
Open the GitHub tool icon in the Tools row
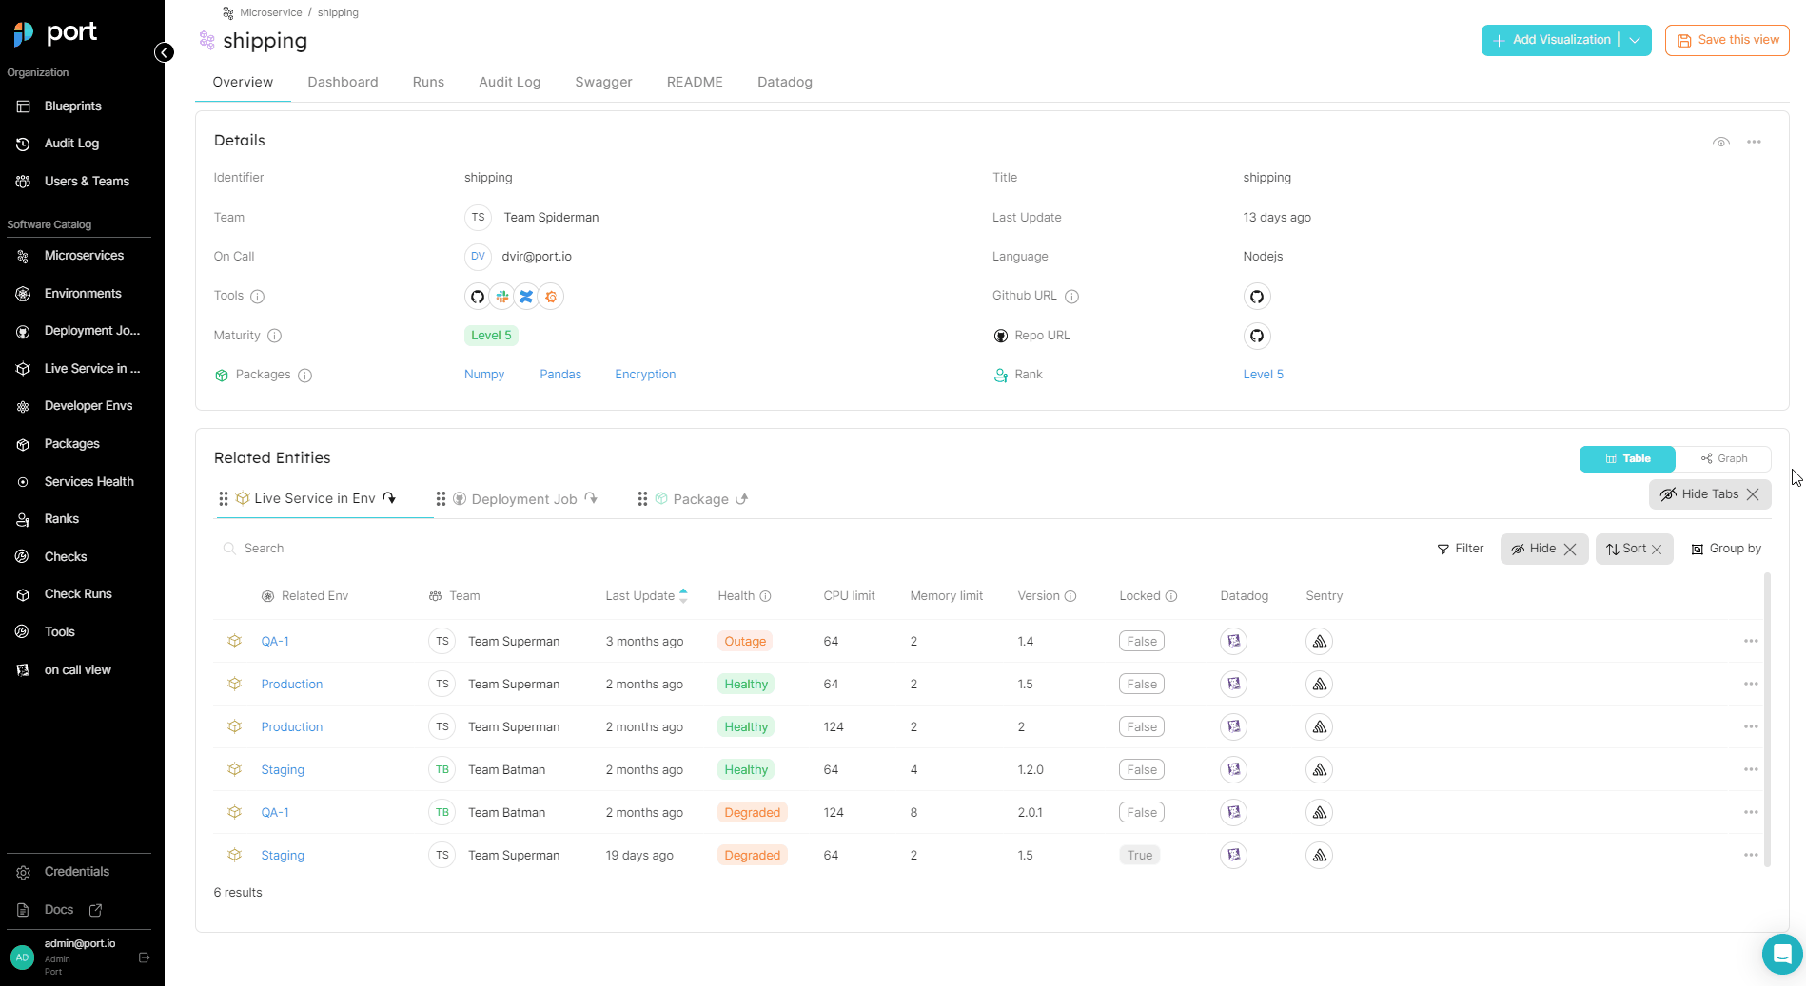click(478, 297)
